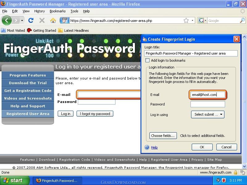The height and width of the screenshot is (185, 247).
Task: Click the I forgot my password button
Action: 95,114
